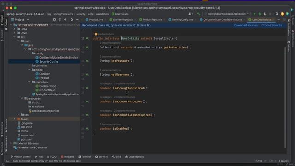Click gutter icon beside UserDetails interface
The image size is (295, 166).
tap(87, 38)
